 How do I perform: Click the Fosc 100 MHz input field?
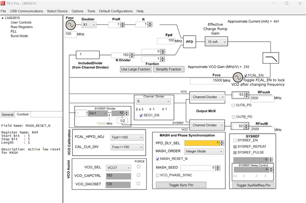click(x=71, y=34)
